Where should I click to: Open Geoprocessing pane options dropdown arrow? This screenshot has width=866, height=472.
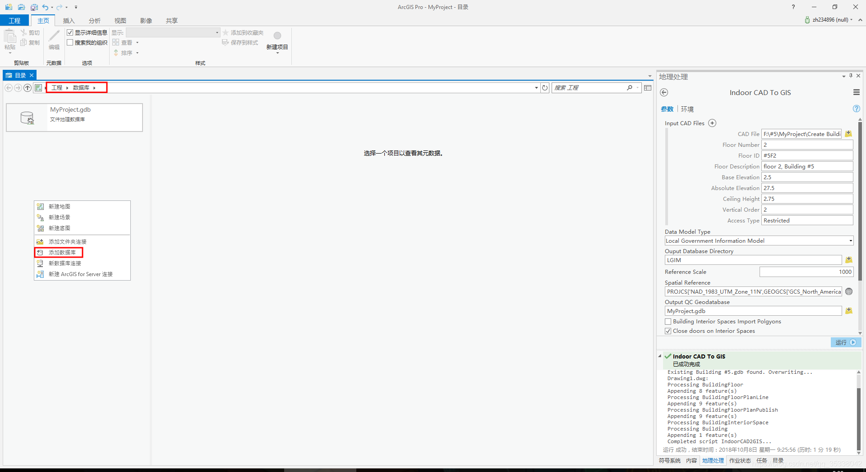[843, 76]
